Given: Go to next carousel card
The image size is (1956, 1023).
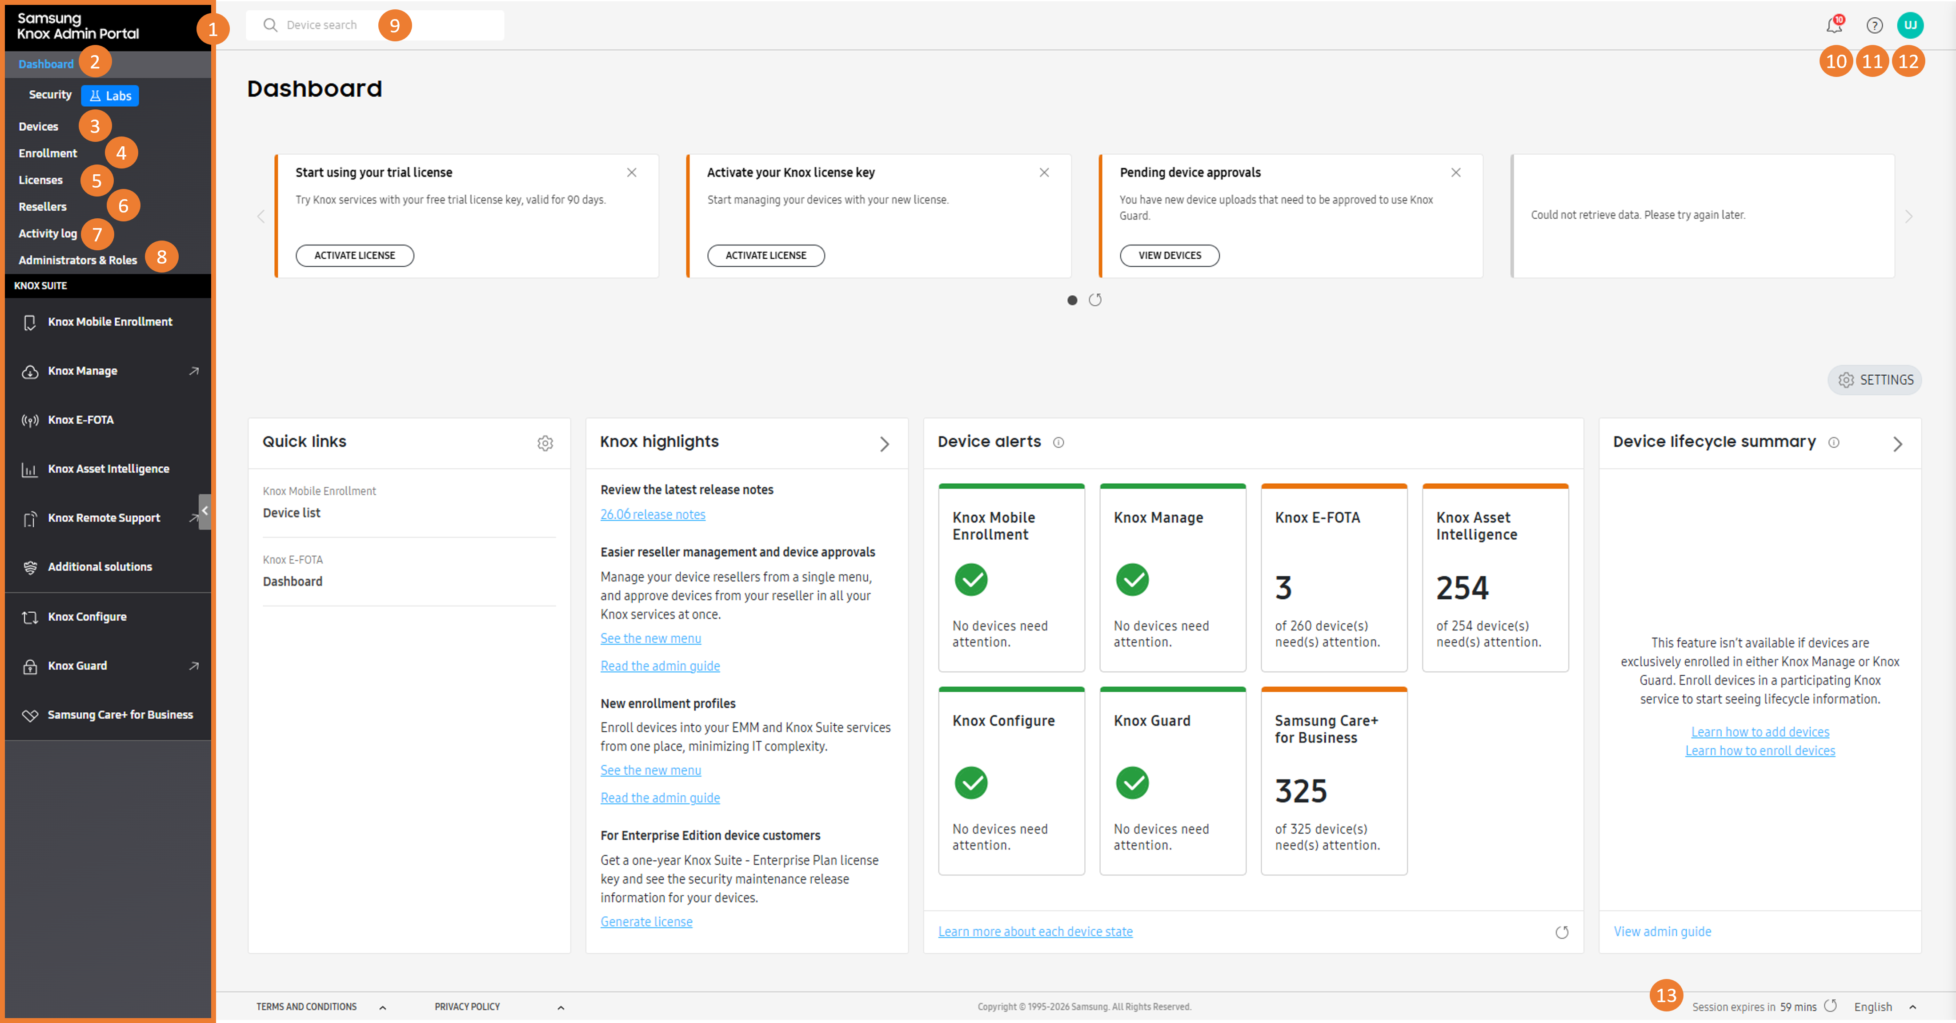Looking at the screenshot, I should pos(1908,217).
